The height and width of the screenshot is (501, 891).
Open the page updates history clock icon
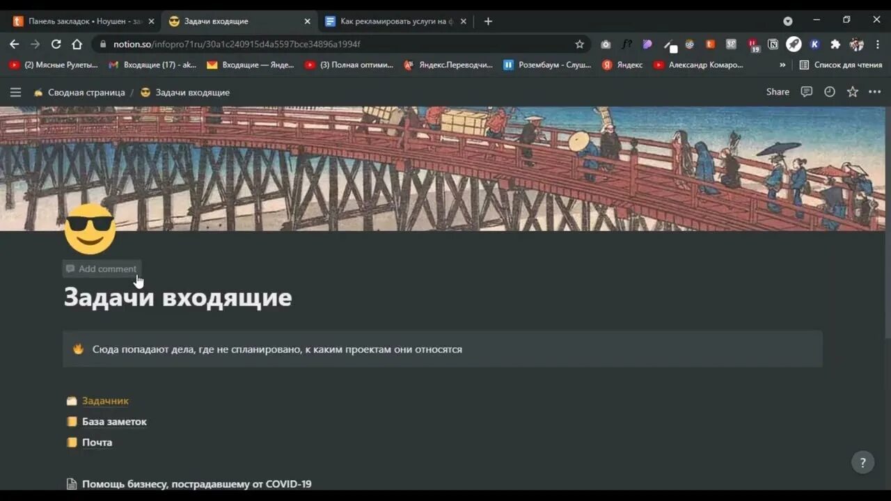tap(829, 92)
